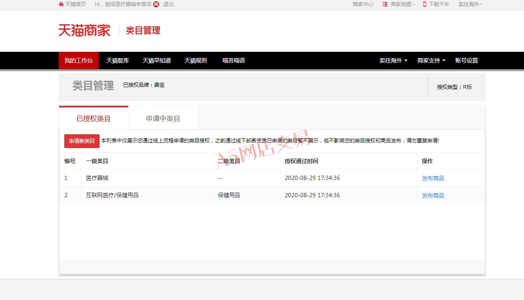
Task: Click the 已授权品牌：鼎宝 label
Action: click(144, 85)
